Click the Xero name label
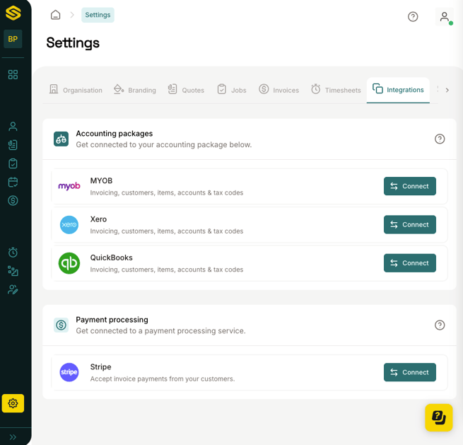The image size is (463, 445). (x=98, y=219)
